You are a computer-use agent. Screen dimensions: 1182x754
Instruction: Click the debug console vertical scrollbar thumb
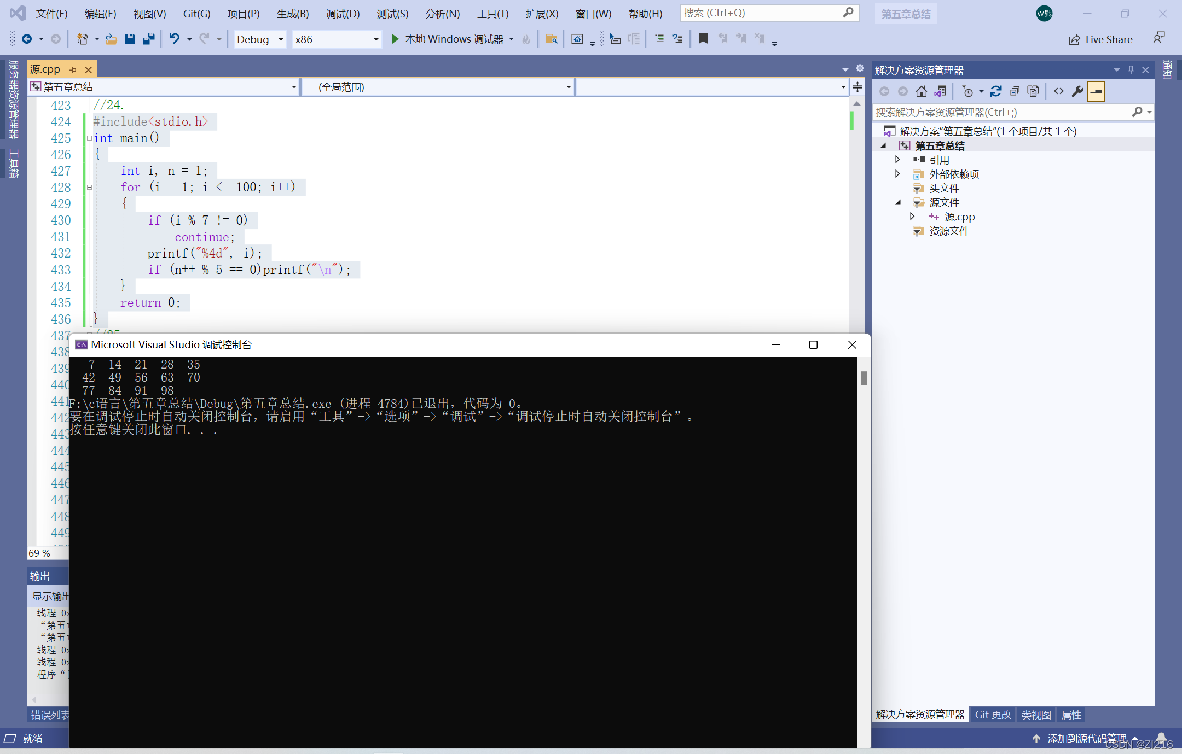click(x=864, y=378)
